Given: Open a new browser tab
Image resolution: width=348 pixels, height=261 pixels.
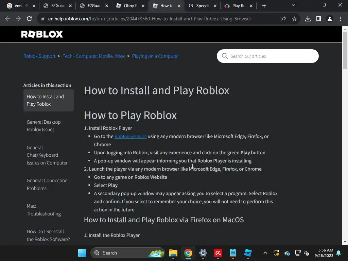Looking at the screenshot, I should 264,6.
